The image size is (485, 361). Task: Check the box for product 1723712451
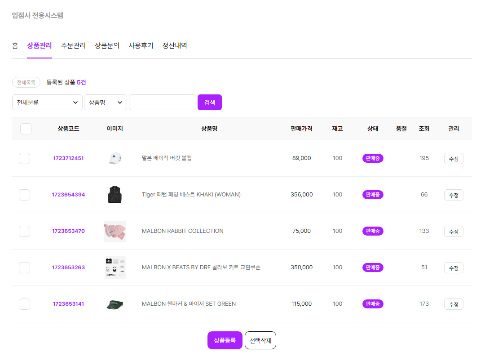pyautogui.click(x=24, y=159)
